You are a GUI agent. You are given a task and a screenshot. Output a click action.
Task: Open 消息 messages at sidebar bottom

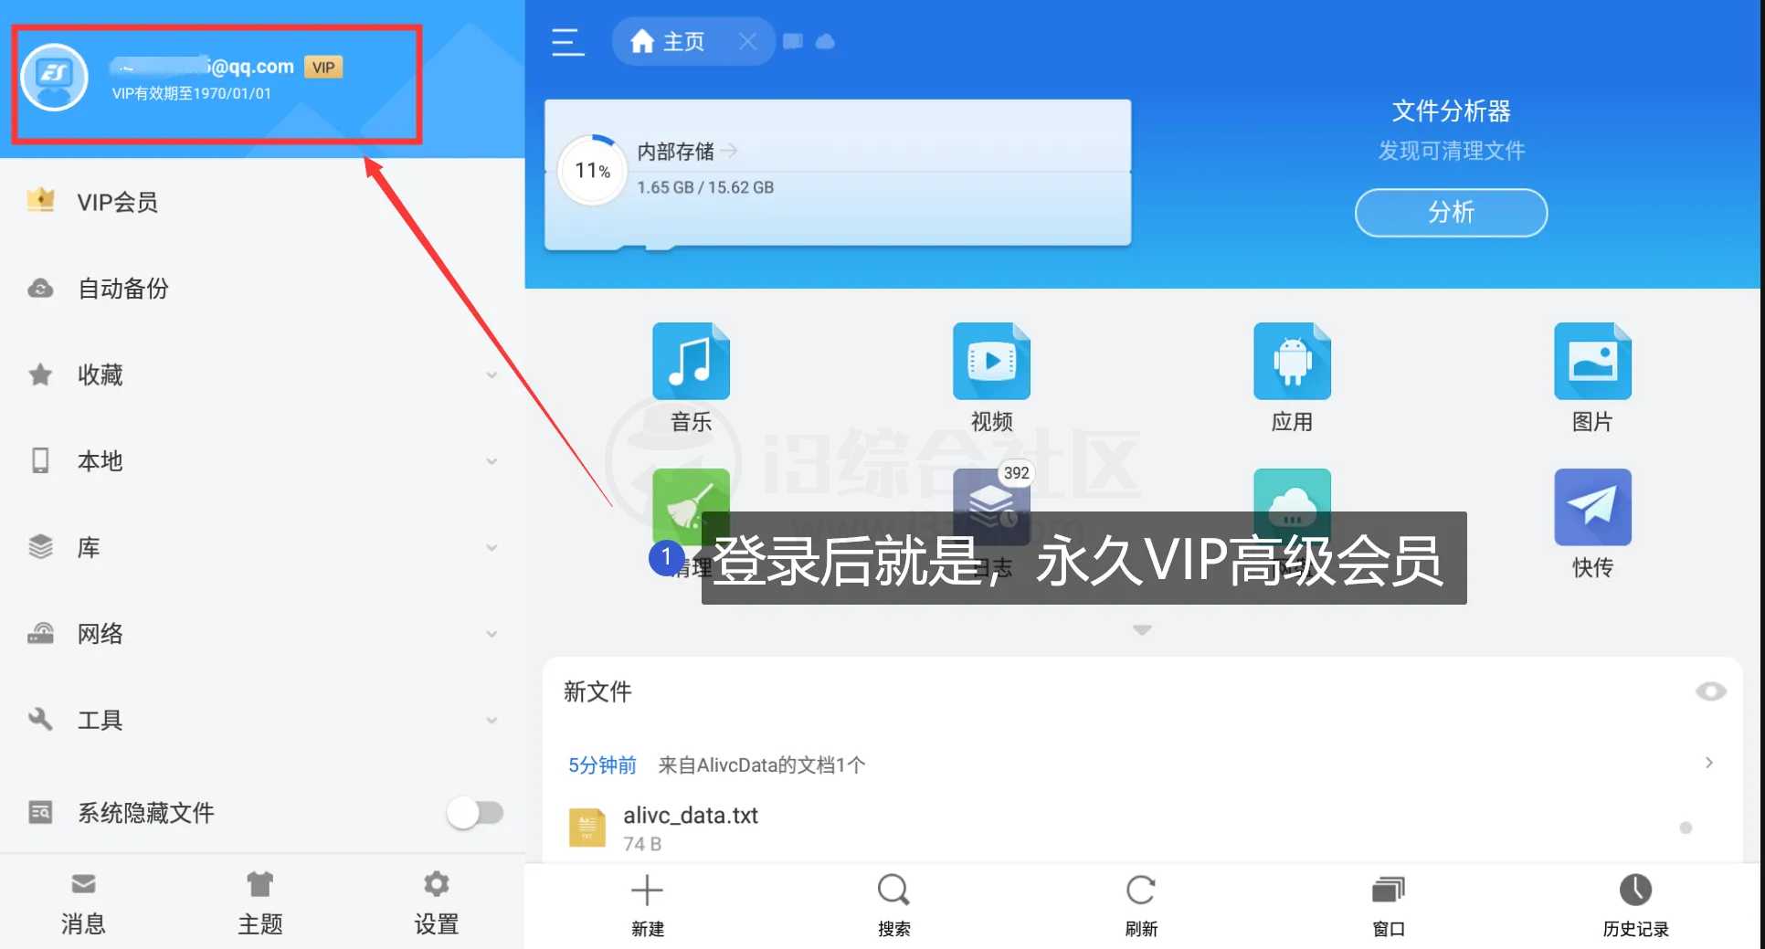pos(83,903)
